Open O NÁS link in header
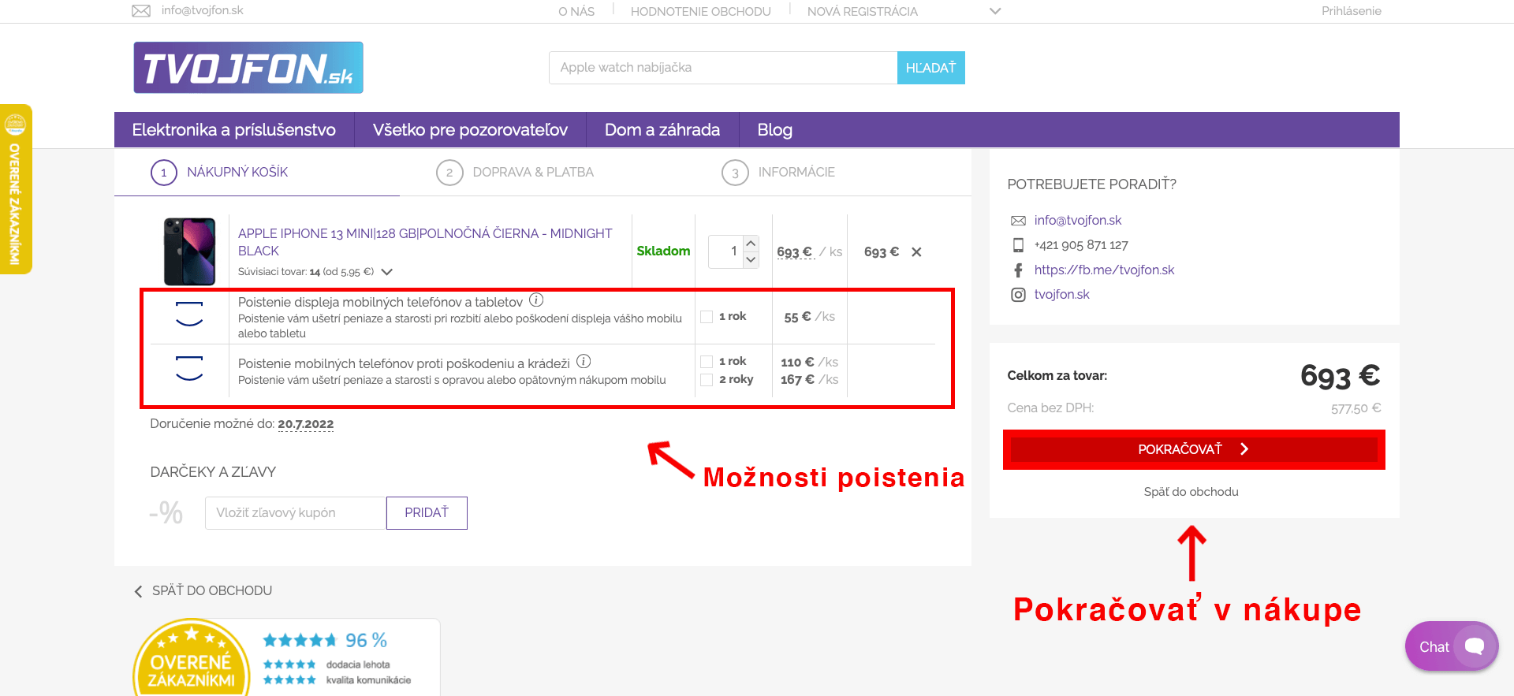The height and width of the screenshot is (696, 1514). [x=576, y=12]
